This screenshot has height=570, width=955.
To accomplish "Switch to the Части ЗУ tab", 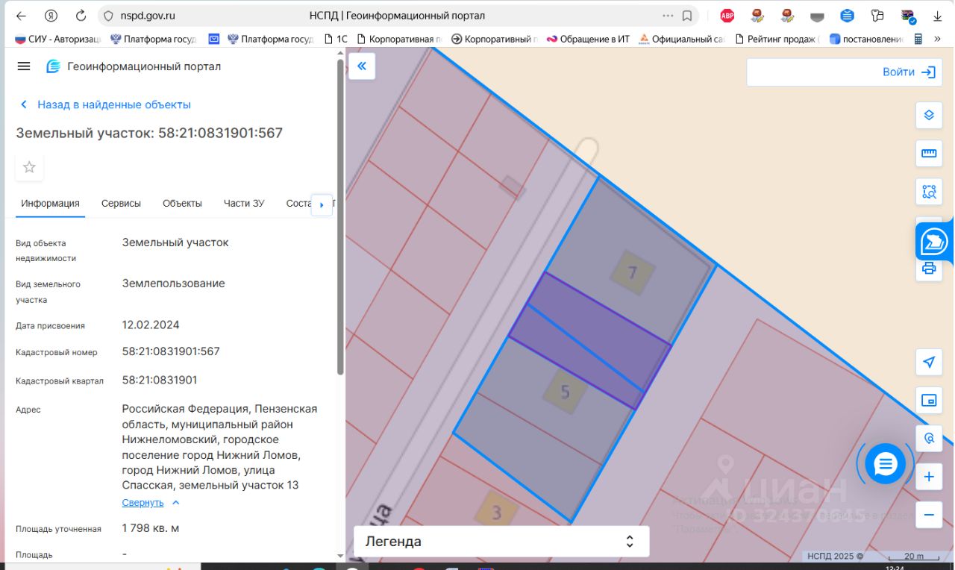I will click(244, 203).
